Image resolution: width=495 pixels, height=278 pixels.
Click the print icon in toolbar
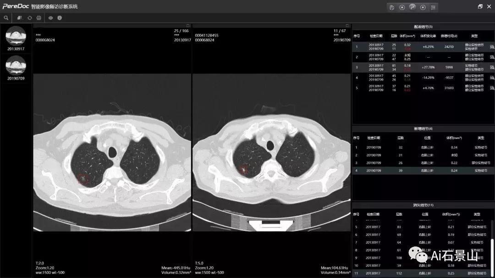(39, 18)
